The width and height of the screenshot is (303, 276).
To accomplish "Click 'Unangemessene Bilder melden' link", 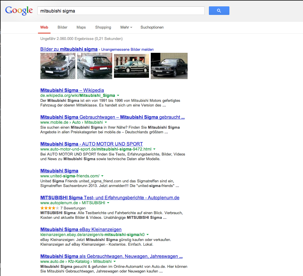I will pyautogui.click(x=127, y=50).
